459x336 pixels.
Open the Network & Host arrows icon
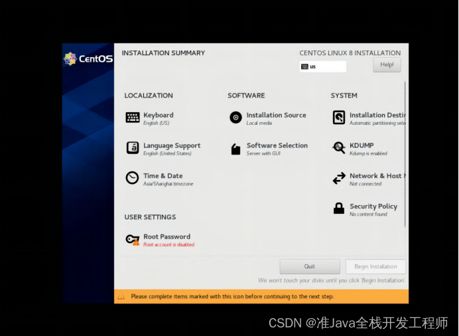coord(339,178)
